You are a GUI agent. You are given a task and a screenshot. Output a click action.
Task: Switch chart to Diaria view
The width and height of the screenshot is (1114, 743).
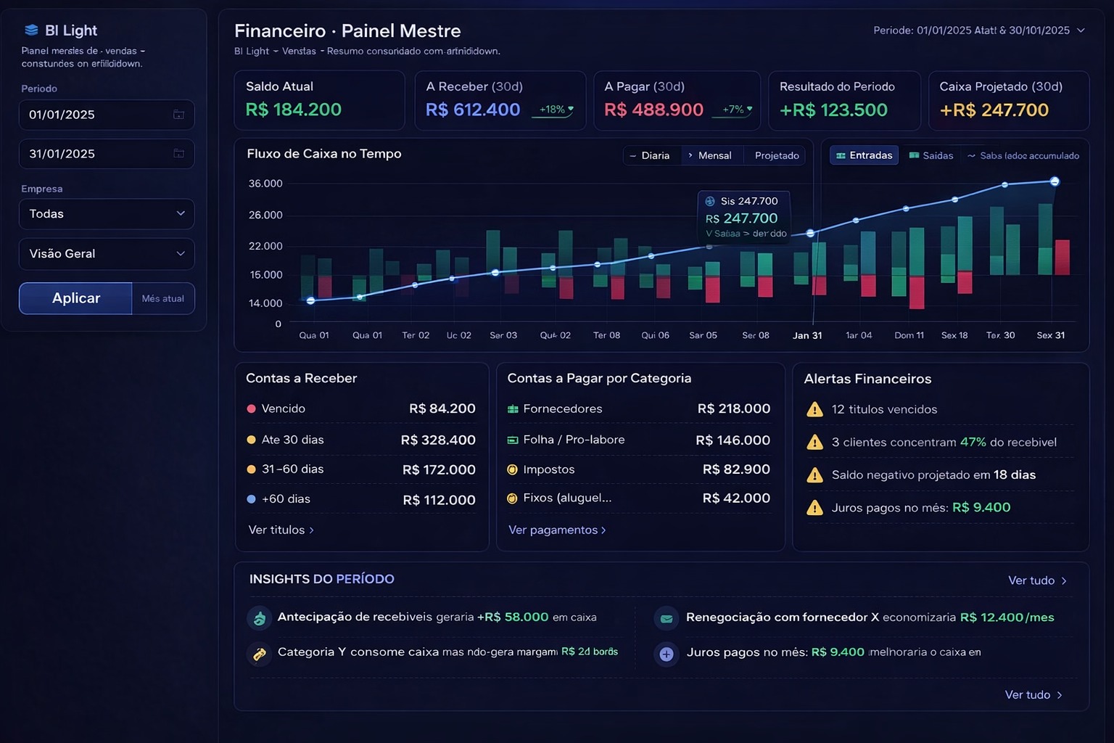tap(651, 155)
